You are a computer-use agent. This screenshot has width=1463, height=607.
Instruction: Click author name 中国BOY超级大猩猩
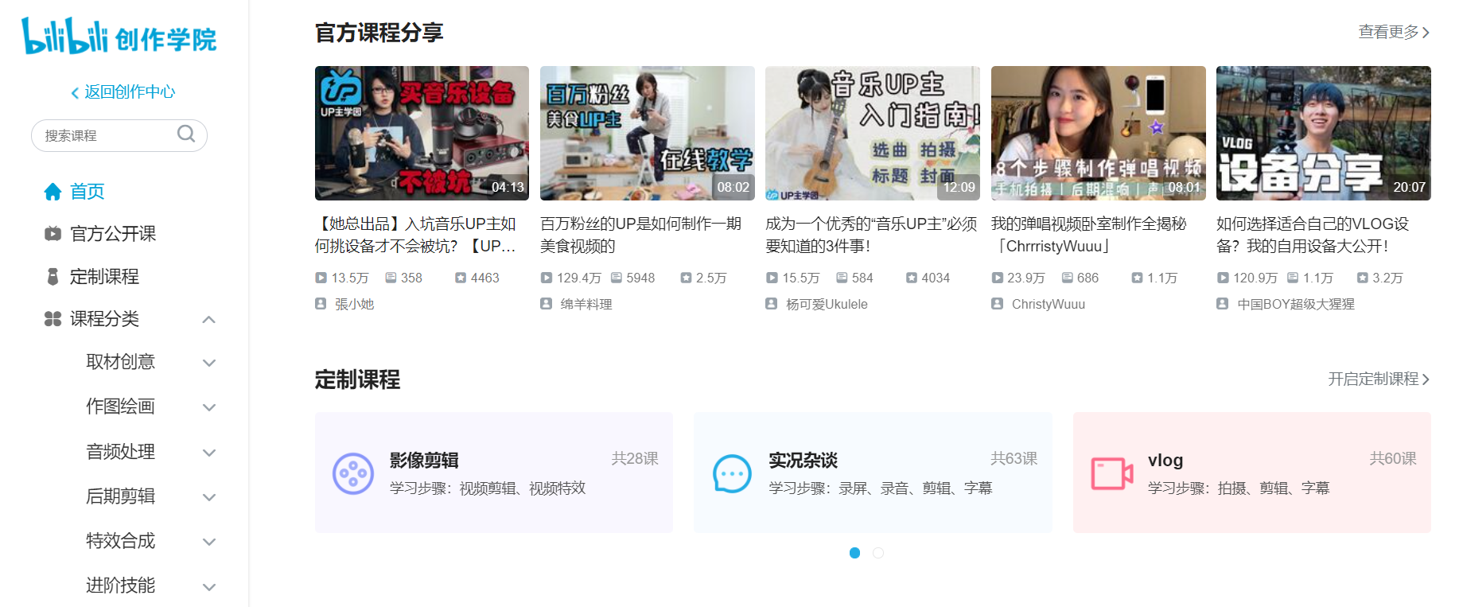pos(1296,304)
